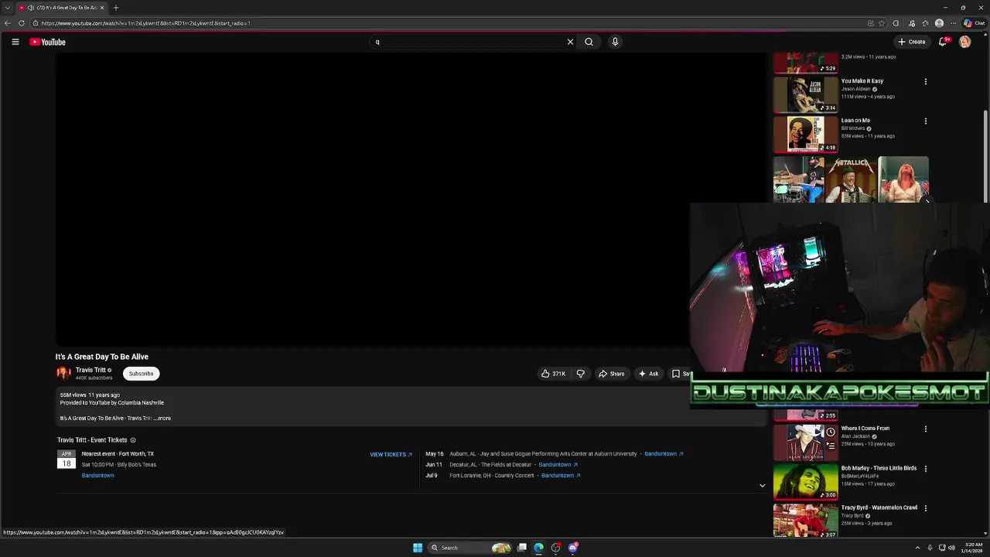Open Edge settings and more menu
Image resolution: width=990 pixels, height=557 pixels.
click(953, 23)
